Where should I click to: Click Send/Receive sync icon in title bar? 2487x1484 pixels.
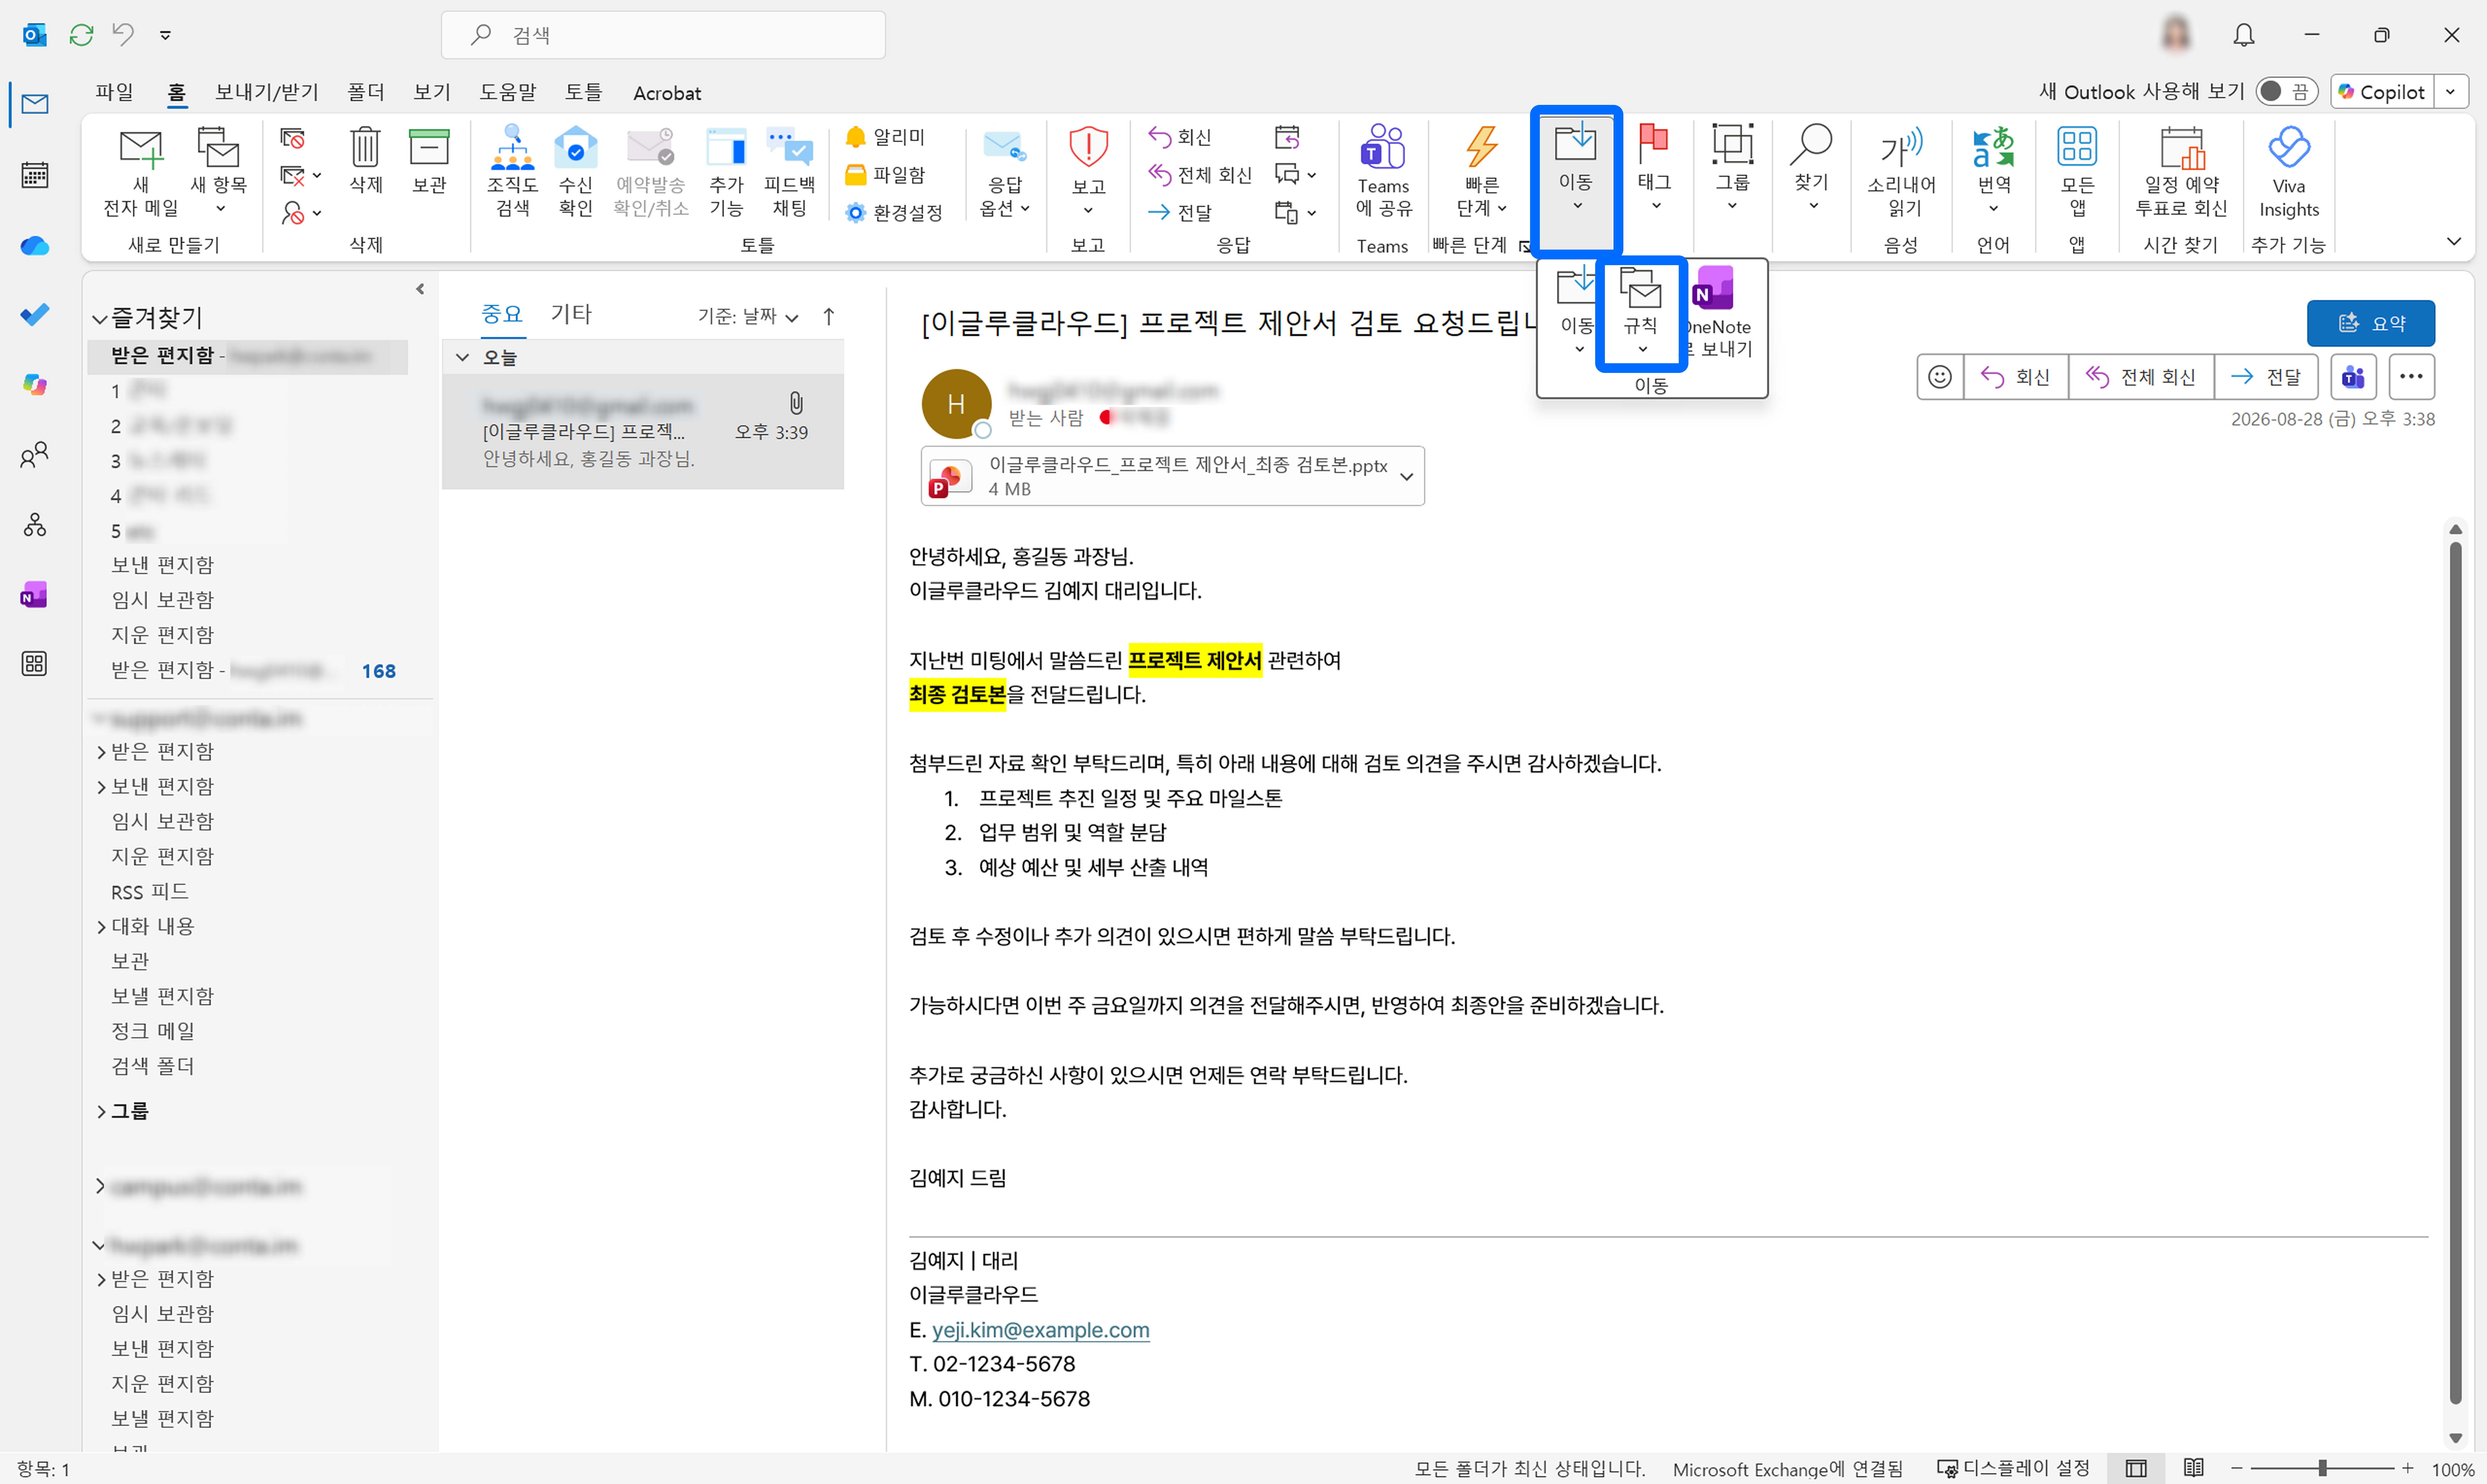click(81, 35)
